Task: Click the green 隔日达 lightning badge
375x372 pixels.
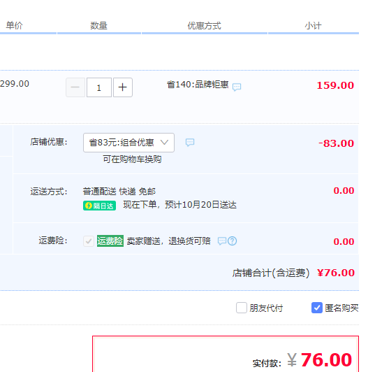Action: [99, 206]
